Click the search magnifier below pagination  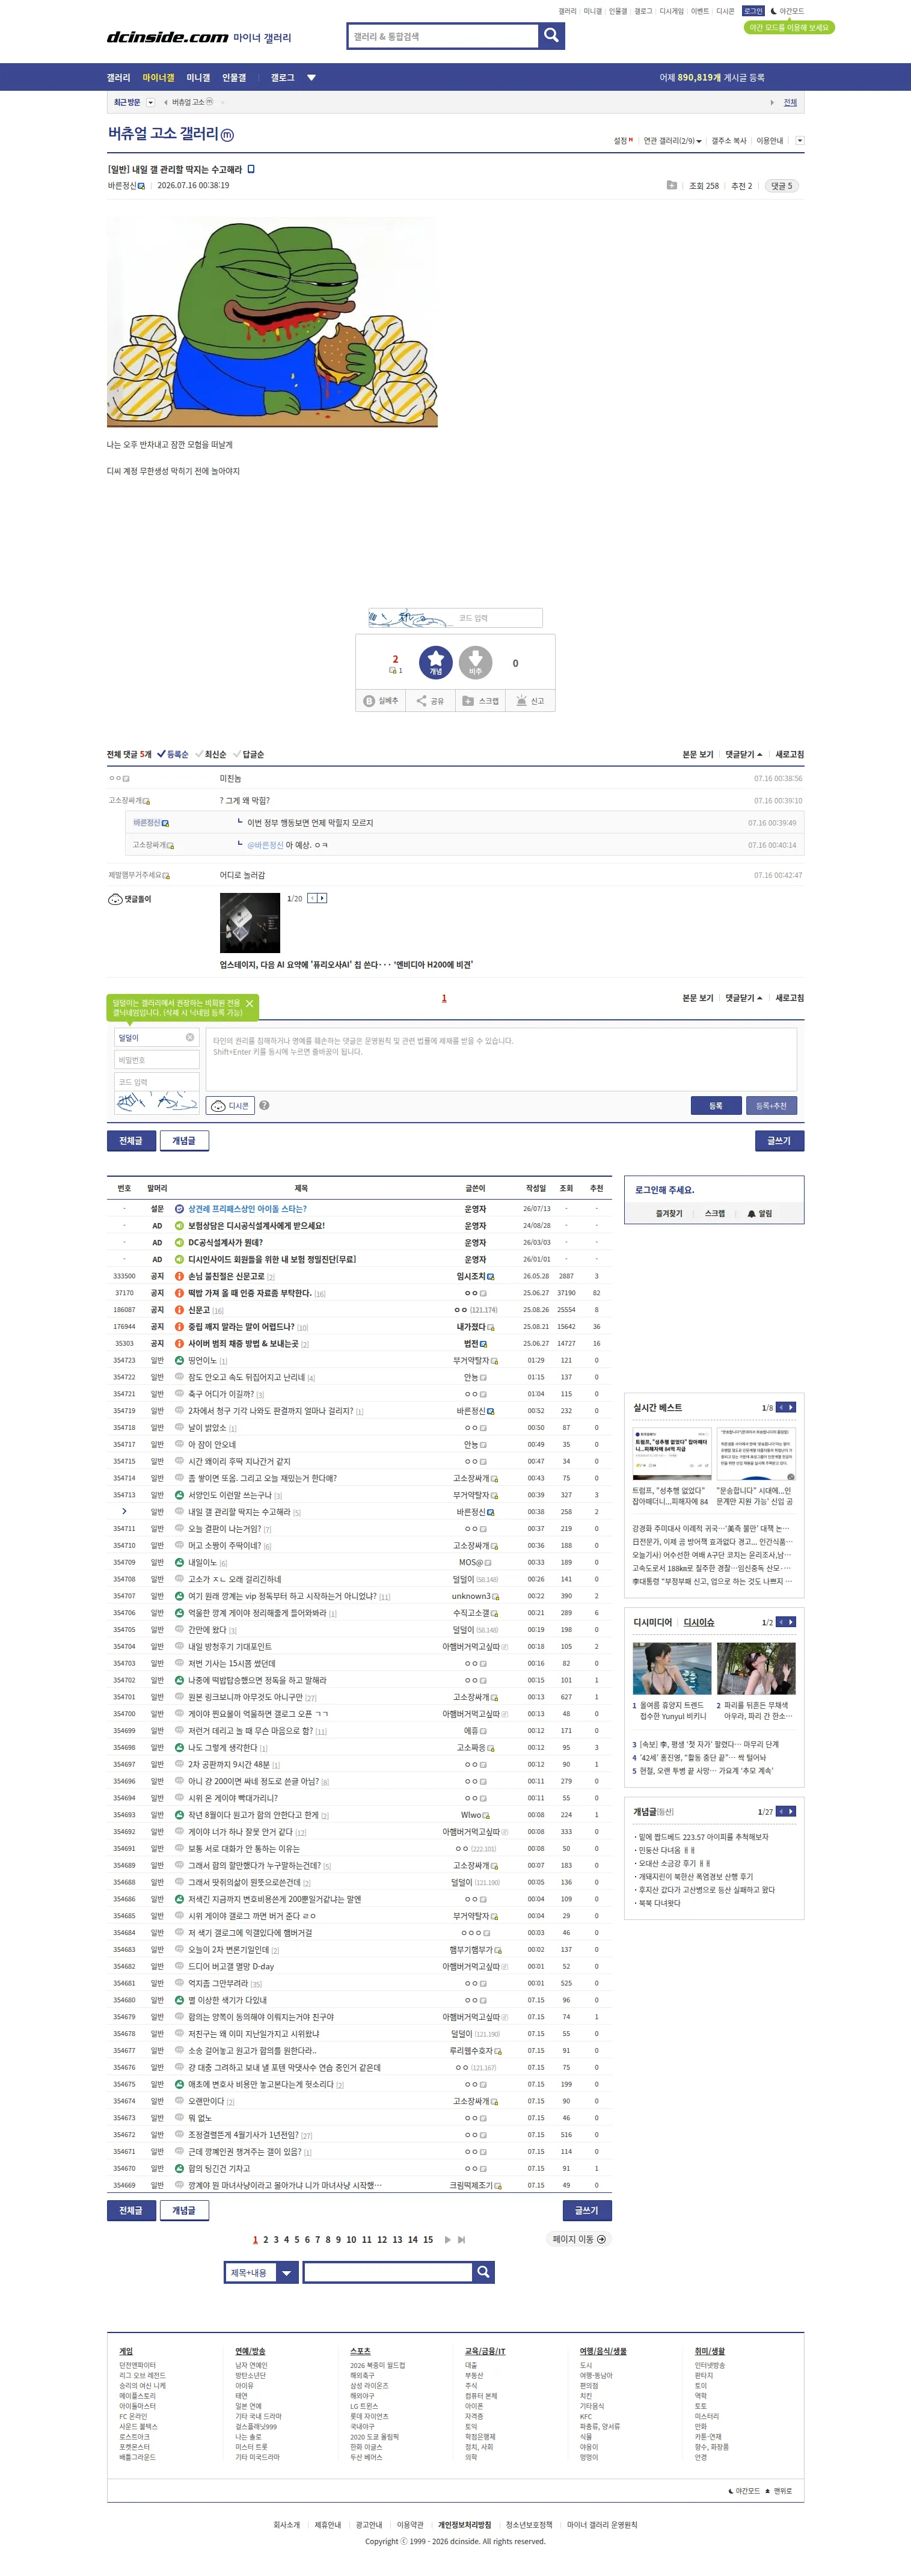click(483, 2272)
